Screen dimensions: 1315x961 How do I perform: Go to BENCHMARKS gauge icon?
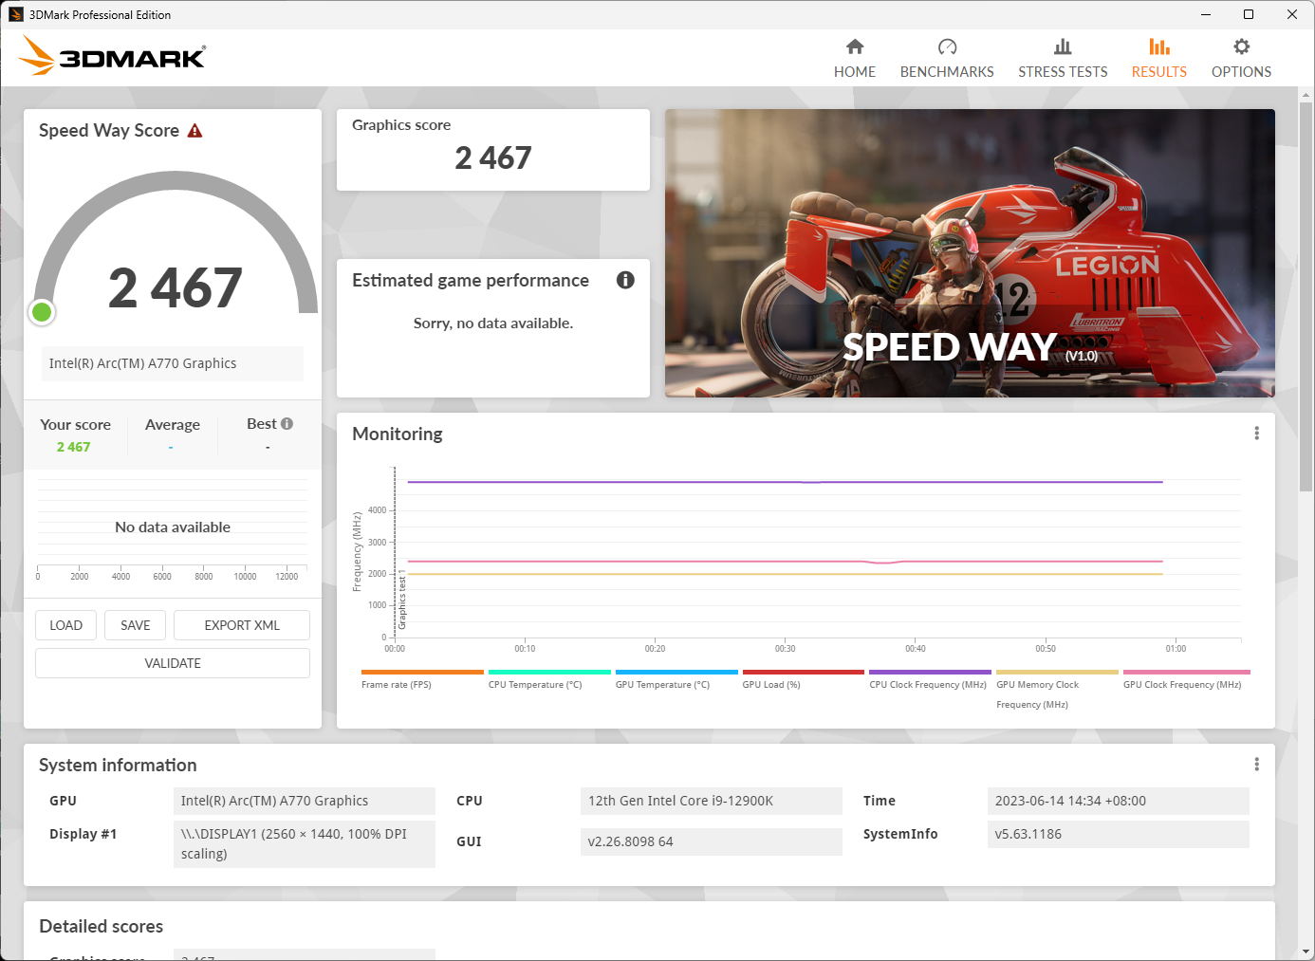pos(947,46)
